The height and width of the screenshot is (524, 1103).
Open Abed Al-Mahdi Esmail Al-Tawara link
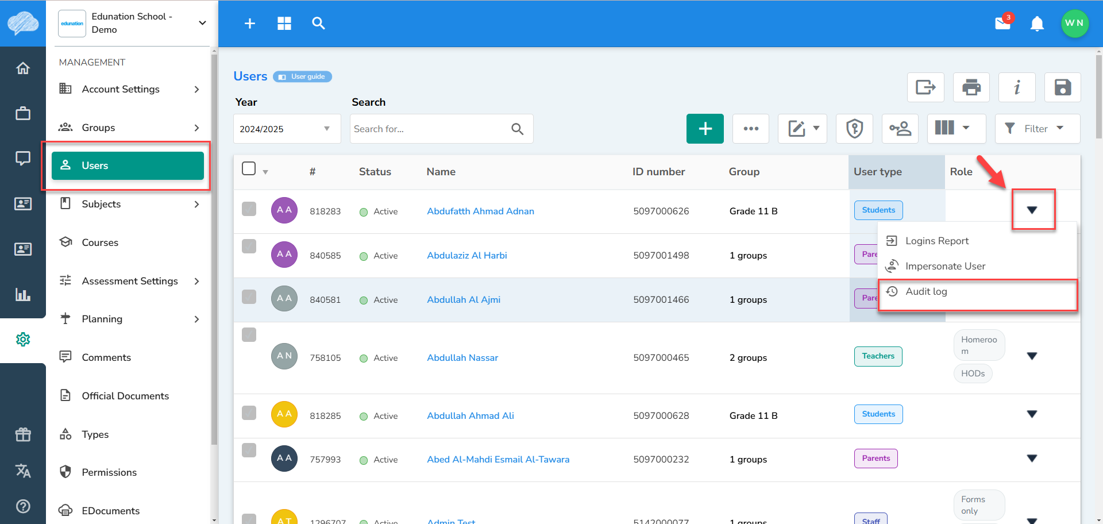point(498,460)
